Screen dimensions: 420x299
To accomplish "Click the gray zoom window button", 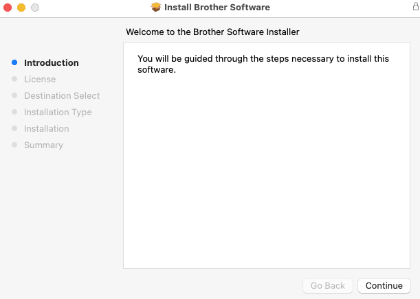I will coord(35,8).
